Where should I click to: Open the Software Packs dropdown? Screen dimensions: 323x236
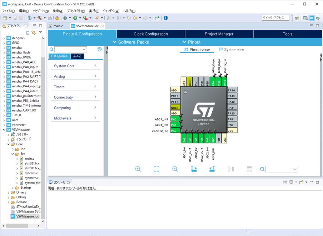pos(131,42)
